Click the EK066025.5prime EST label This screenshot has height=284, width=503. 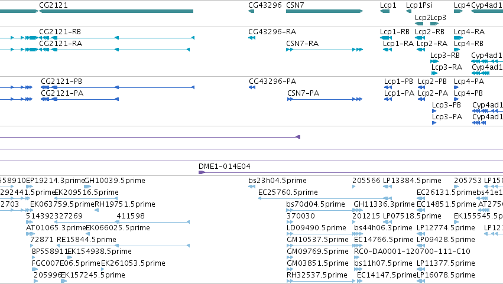click(118, 228)
